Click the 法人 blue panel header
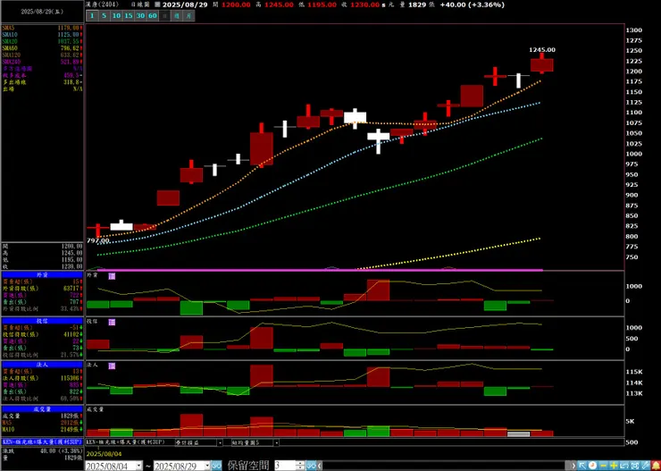This screenshot has height=471, width=661. click(42, 365)
